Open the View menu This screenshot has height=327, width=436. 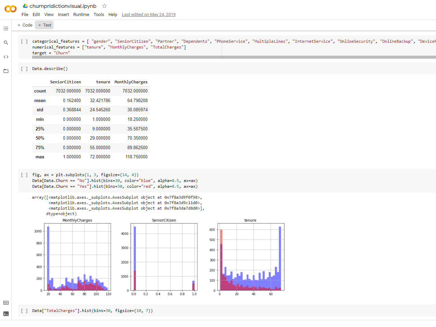[49, 15]
